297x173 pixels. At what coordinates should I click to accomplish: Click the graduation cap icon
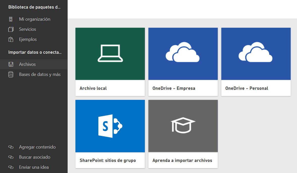pos(183,125)
